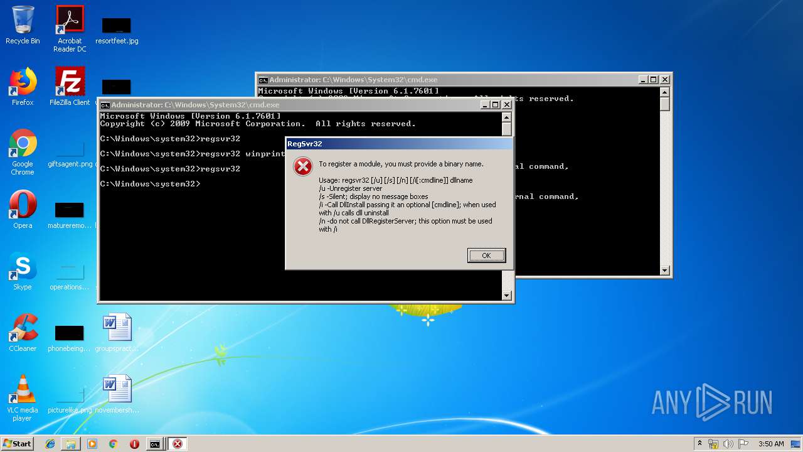Select the giftsagent.png file icon
The width and height of the screenshot is (803, 452).
(x=70, y=154)
